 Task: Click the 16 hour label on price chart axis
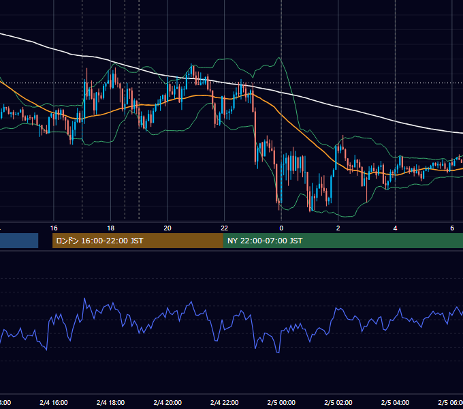(x=54, y=228)
